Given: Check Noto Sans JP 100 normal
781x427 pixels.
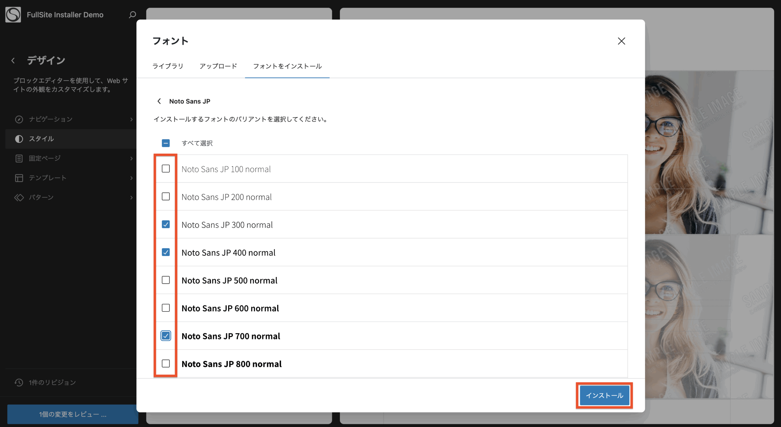Looking at the screenshot, I should [166, 169].
